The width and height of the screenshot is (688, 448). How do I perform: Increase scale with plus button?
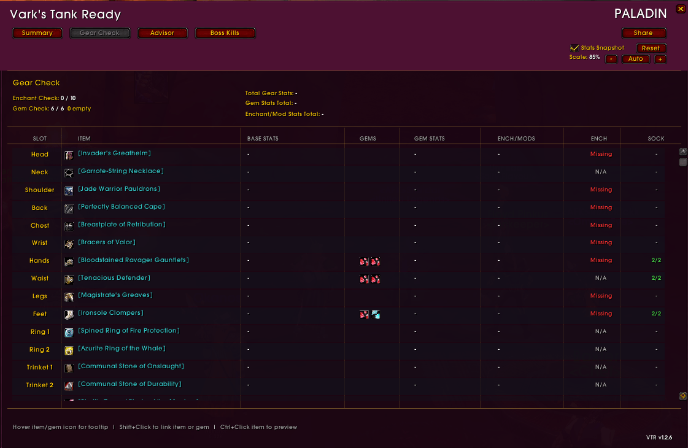point(660,60)
